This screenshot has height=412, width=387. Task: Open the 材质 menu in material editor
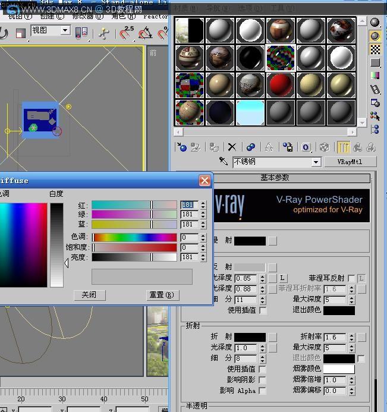(187, 8)
